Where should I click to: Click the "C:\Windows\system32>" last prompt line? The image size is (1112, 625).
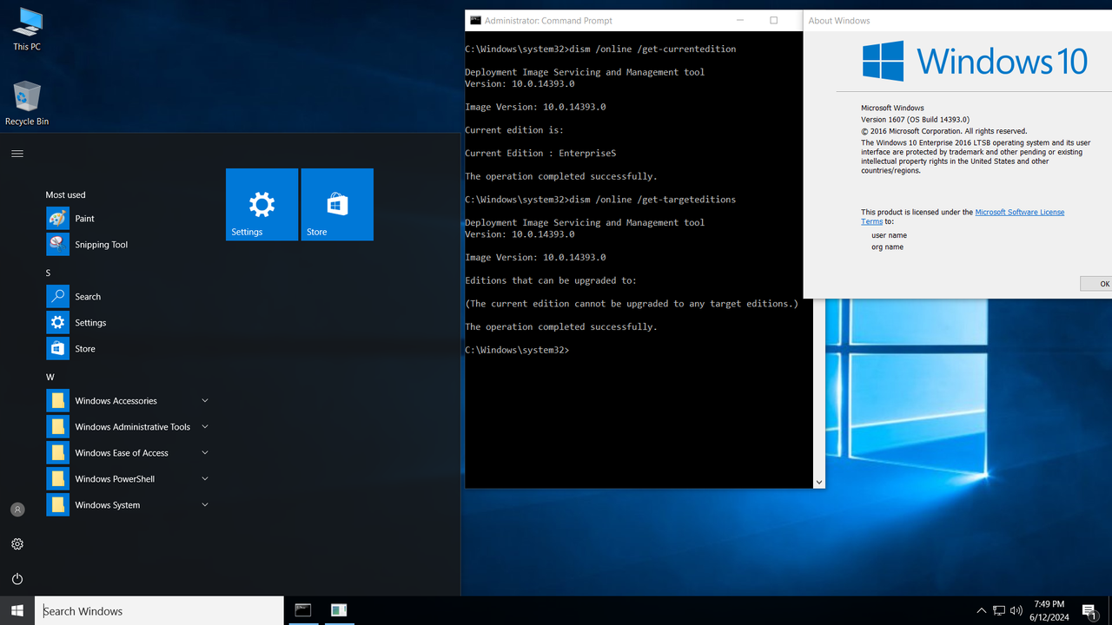(517, 350)
